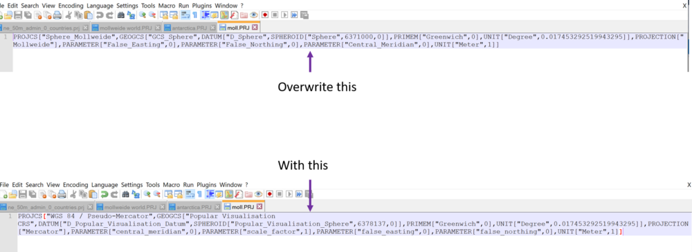Click the Play Macro icon in the bottom toolbar
Screen dimensions: 692x252
(289, 194)
